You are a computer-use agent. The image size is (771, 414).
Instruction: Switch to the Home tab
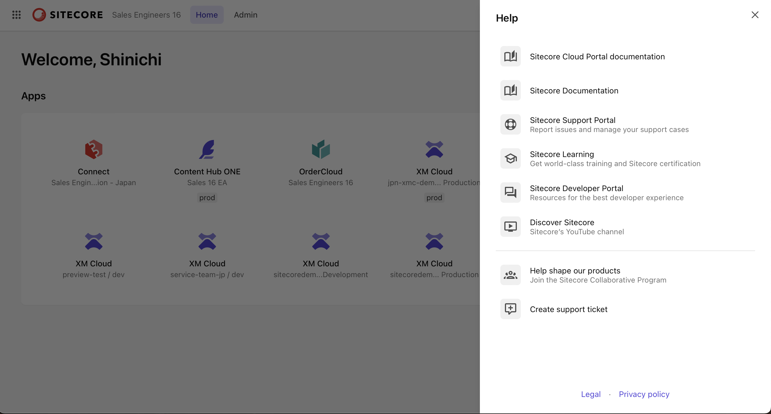pyautogui.click(x=207, y=15)
